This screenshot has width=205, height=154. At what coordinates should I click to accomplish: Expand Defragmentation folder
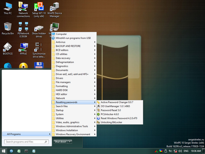74,62
